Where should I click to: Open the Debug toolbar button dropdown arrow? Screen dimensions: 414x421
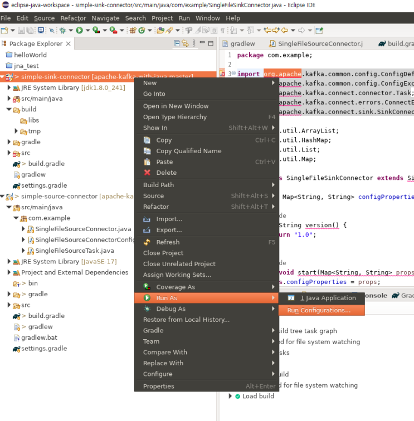tap(71, 31)
